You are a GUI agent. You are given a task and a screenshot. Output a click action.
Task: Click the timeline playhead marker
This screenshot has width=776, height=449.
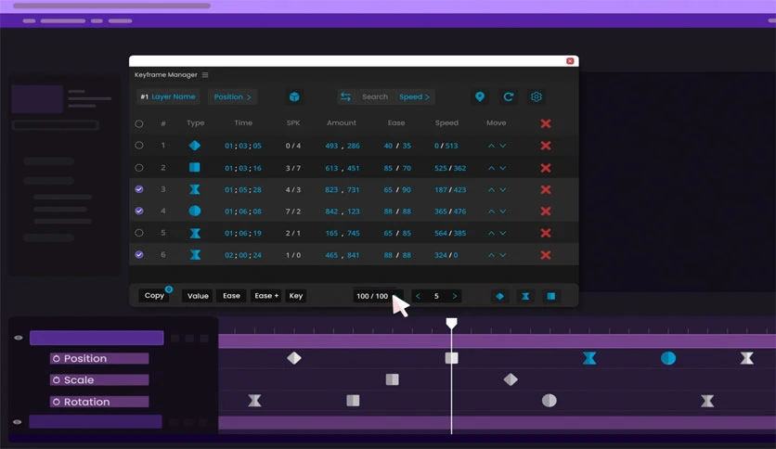click(x=451, y=324)
